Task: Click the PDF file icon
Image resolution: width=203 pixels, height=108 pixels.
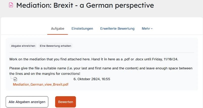Action: tap(15, 79)
